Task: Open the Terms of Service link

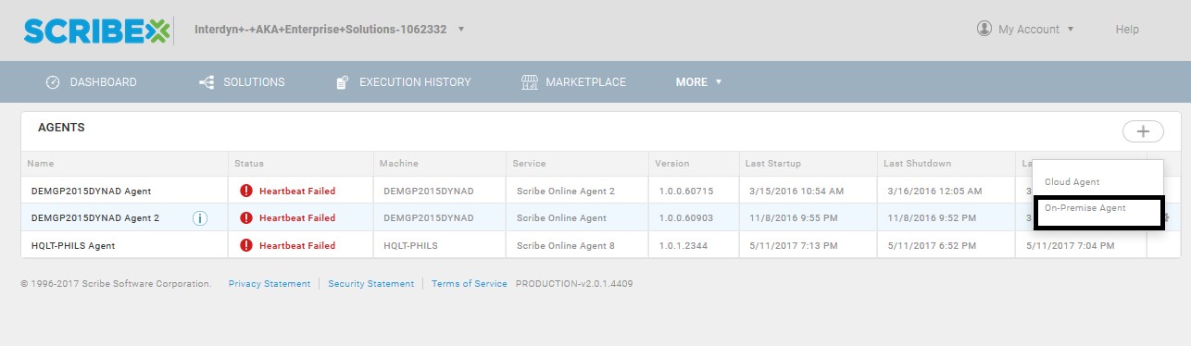Action: 470,284
